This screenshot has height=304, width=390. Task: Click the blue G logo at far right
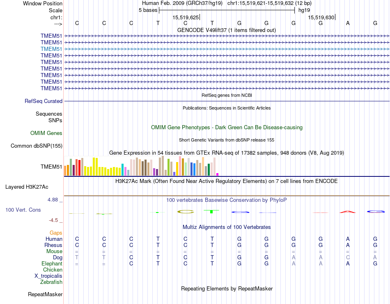tap(376, 212)
